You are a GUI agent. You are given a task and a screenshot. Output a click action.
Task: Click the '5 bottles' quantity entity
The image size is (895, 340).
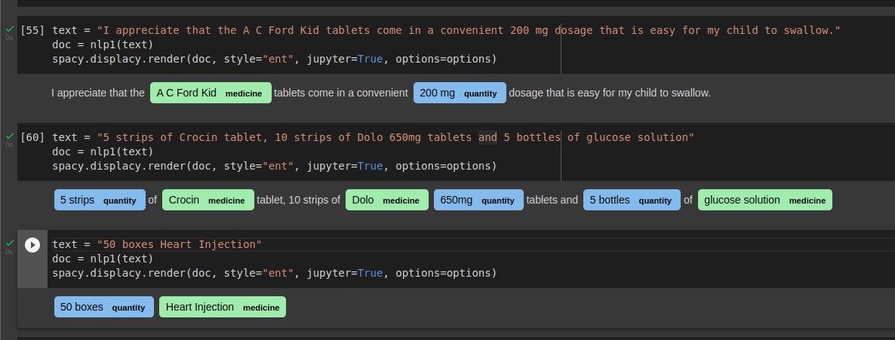click(x=632, y=201)
